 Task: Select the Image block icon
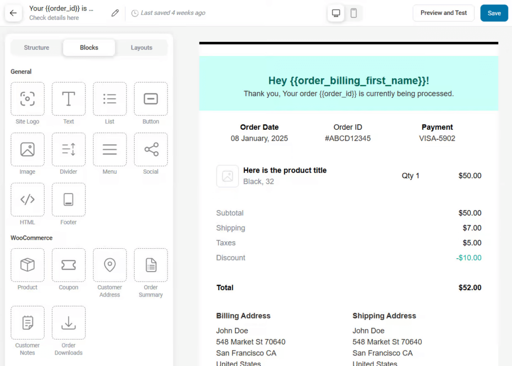pos(27,149)
